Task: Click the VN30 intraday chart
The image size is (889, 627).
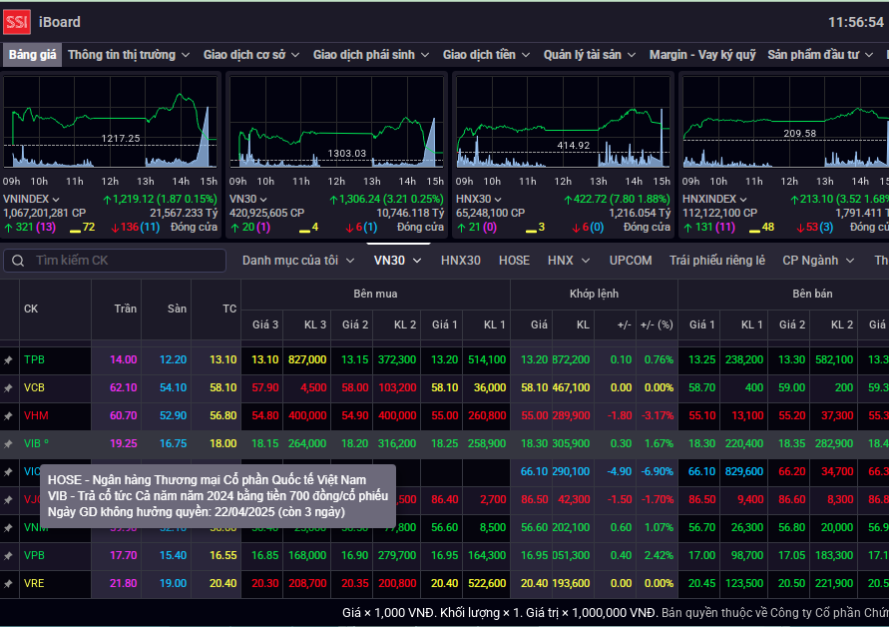Action: tap(336, 122)
